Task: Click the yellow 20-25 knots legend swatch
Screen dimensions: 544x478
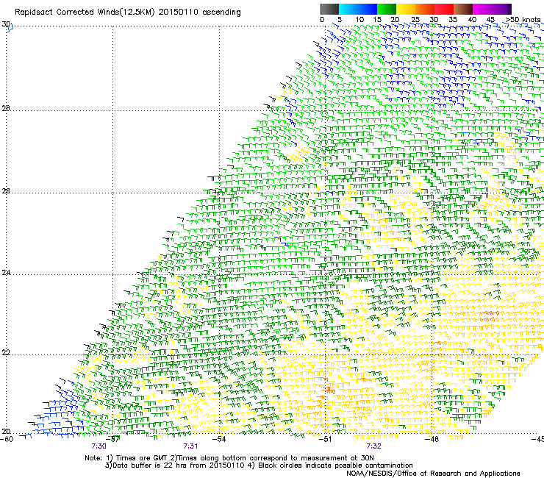Action: tap(406, 9)
